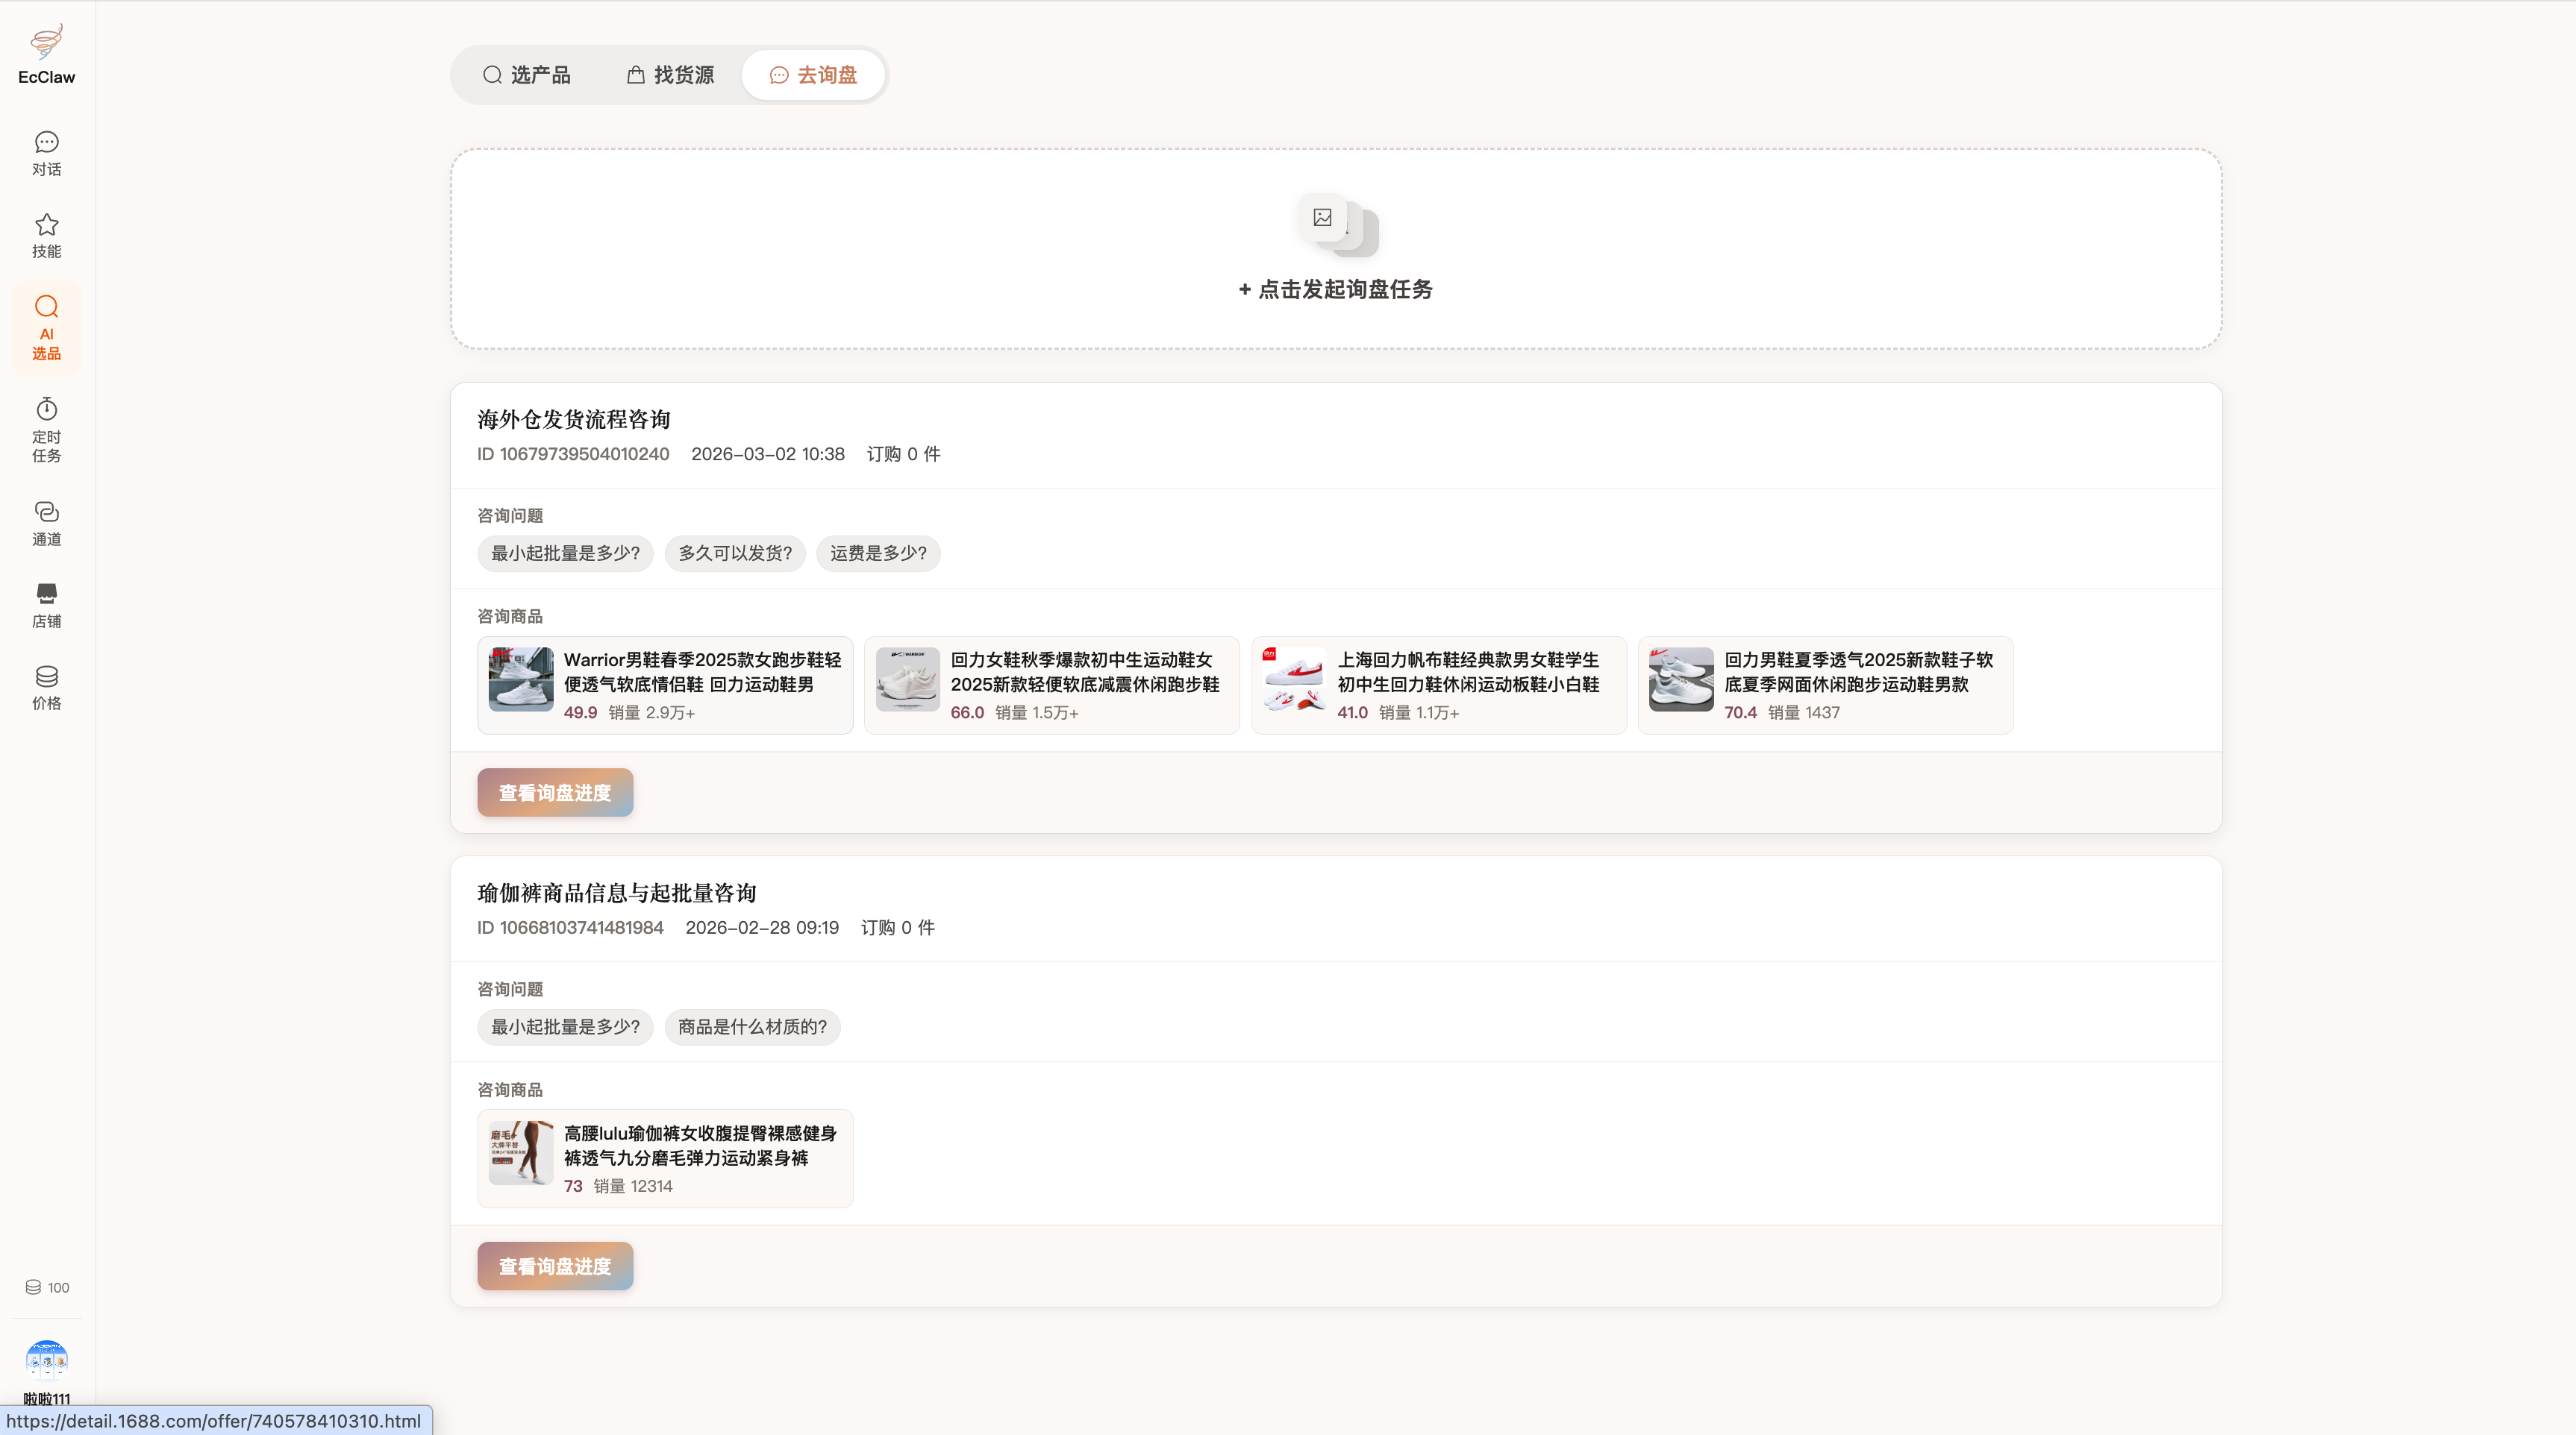
Task: Select the 去询盘 tab
Action: (813, 74)
